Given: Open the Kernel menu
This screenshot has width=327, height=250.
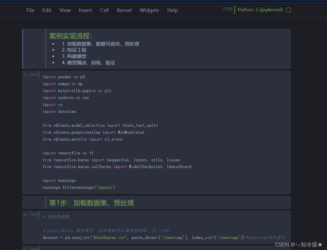Looking at the screenshot, I should pyautogui.click(x=124, y=10).
